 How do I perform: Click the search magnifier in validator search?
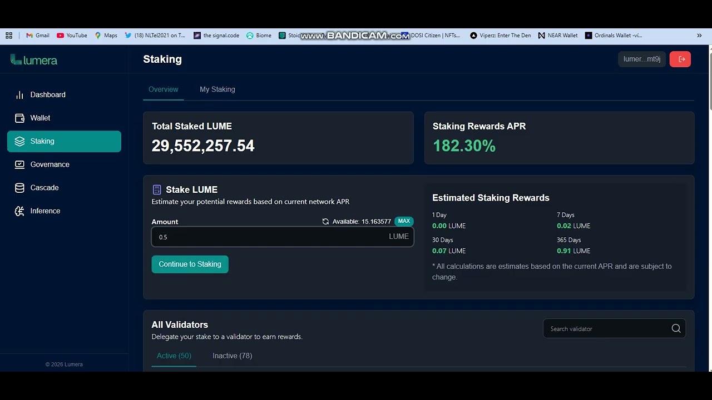click(x=676, y=328)
